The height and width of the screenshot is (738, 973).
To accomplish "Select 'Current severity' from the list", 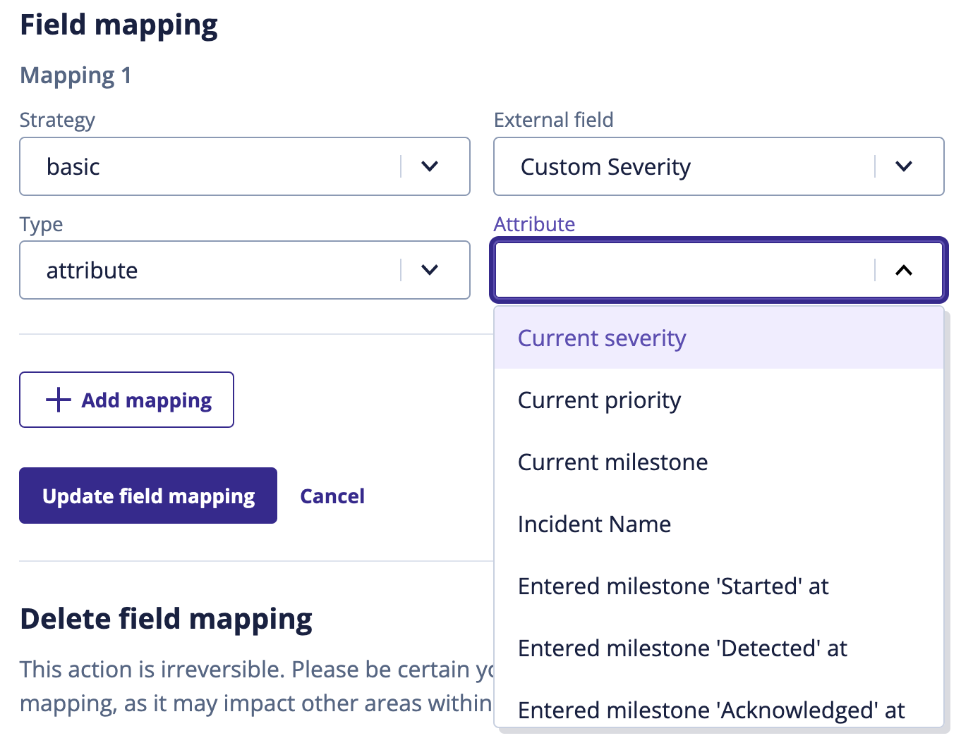I will coord(601,338).
